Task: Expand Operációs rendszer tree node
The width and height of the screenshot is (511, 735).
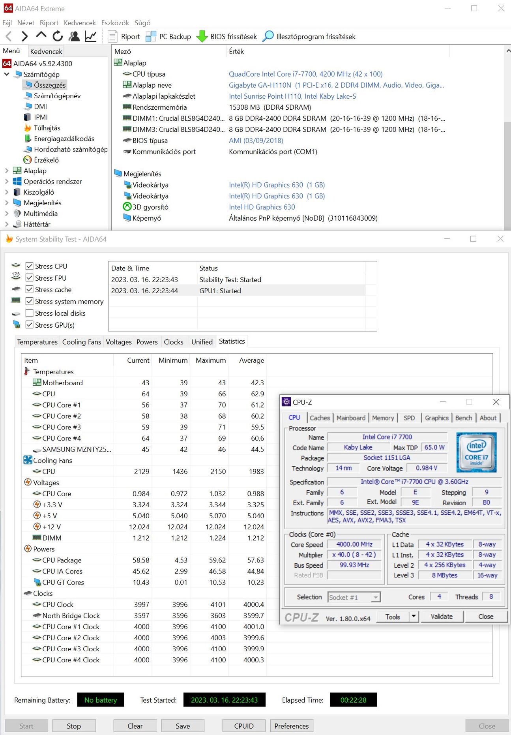Action: pos(7,181)
